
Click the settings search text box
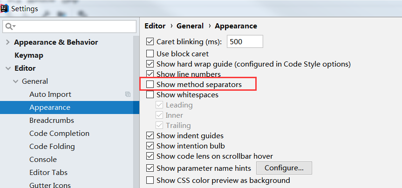point(75,26)
